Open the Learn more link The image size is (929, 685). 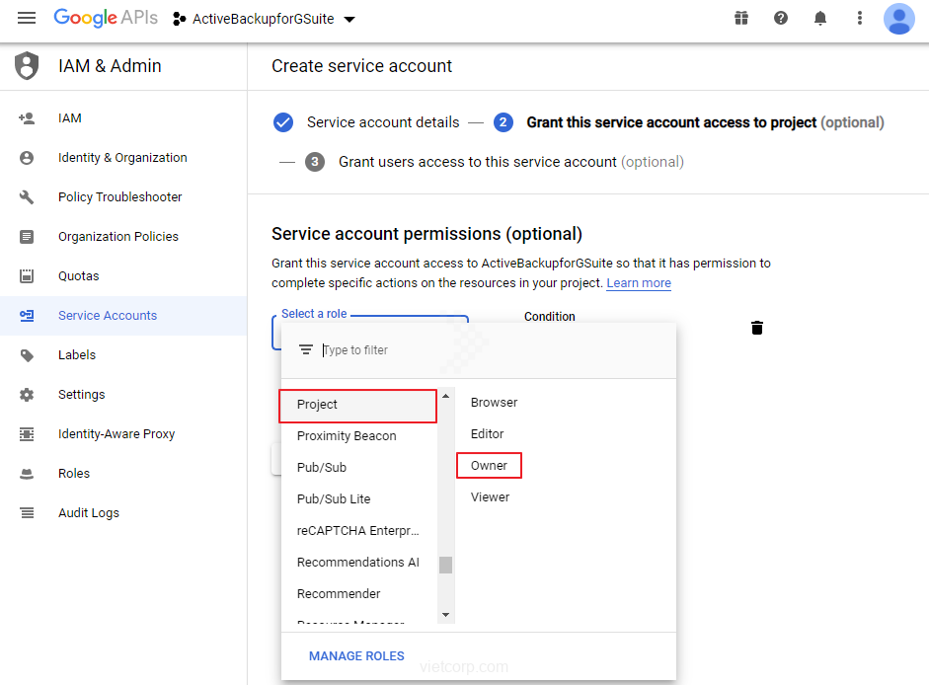click(x=639, y=283)
